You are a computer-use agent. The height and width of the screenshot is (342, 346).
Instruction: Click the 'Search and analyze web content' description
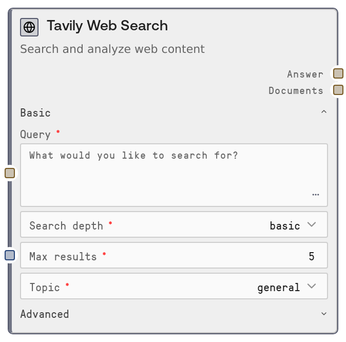112,49
